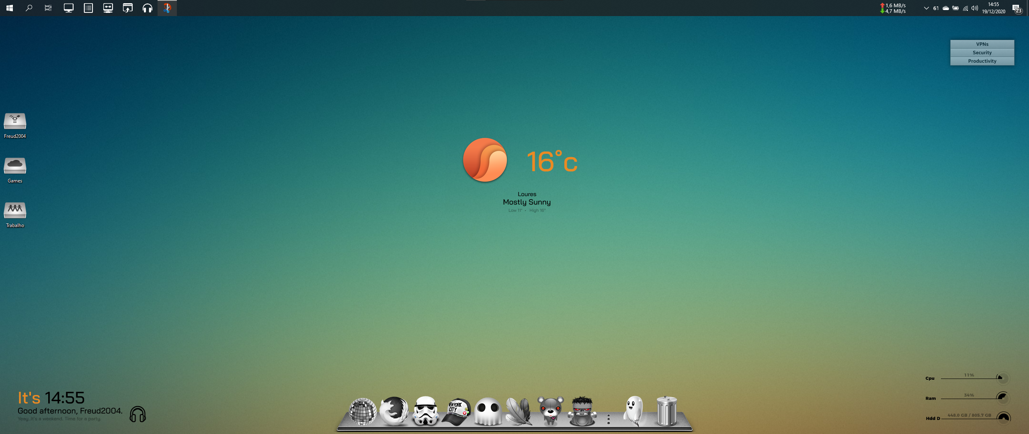
Task: Open the trash can in the dock
Action: [x=666, y=411]
